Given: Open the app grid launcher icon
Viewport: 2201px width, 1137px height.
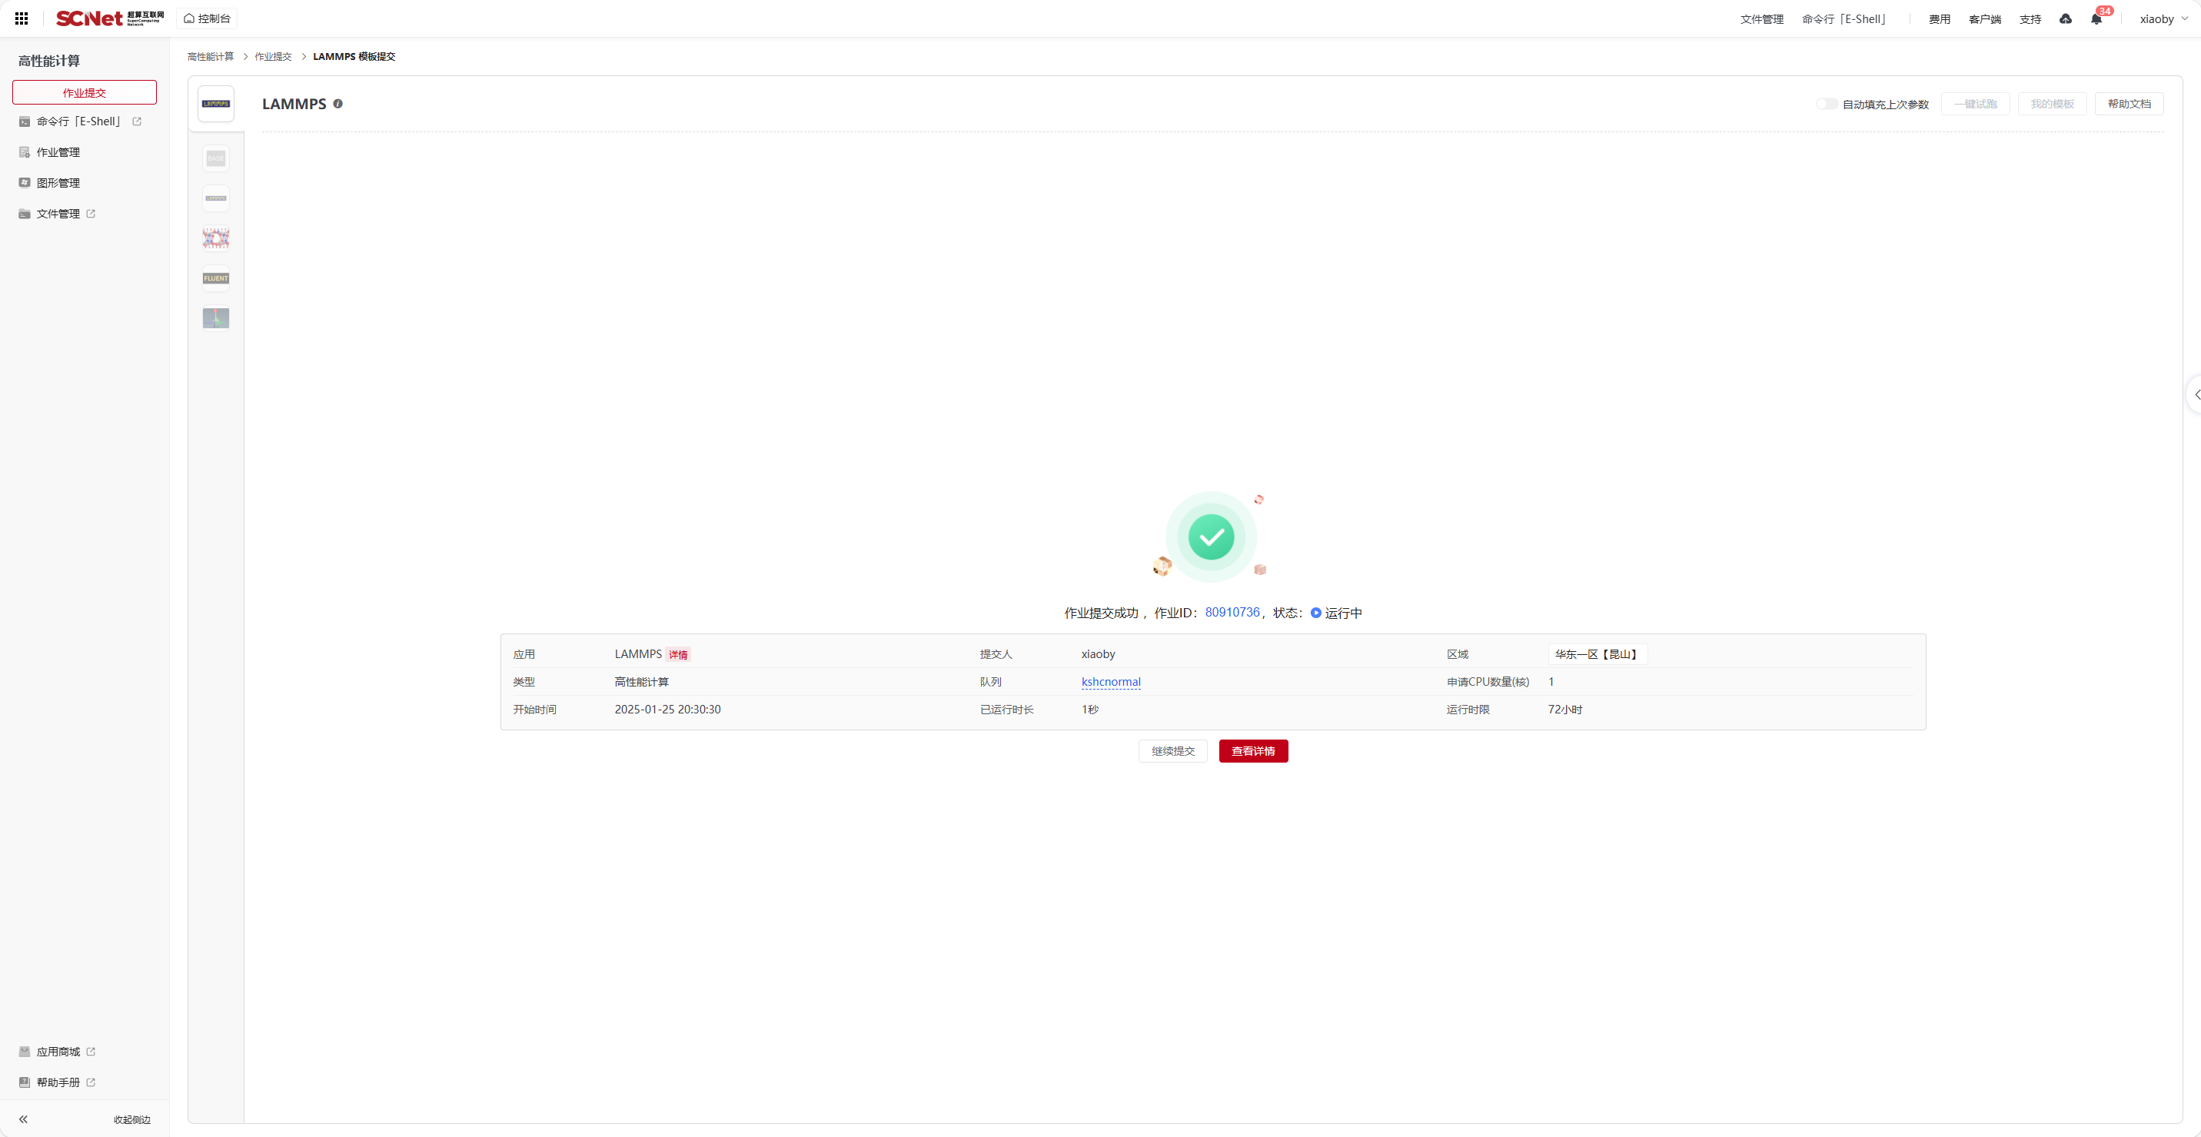Looking at the screenshot, I should click(x=22, y=18).
